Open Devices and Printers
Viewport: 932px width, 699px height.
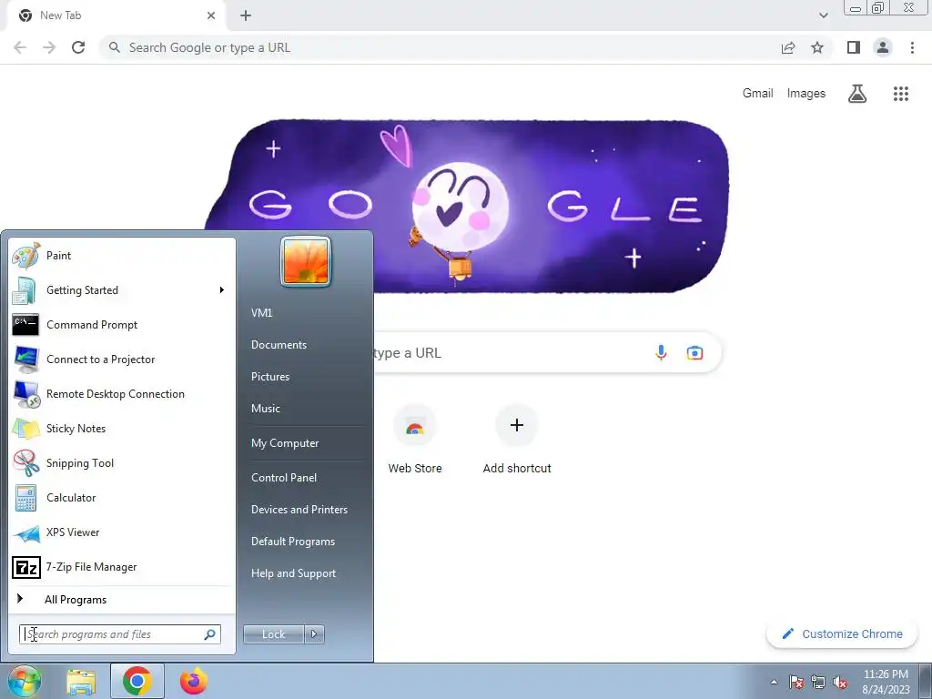click(x=299, y=510)
